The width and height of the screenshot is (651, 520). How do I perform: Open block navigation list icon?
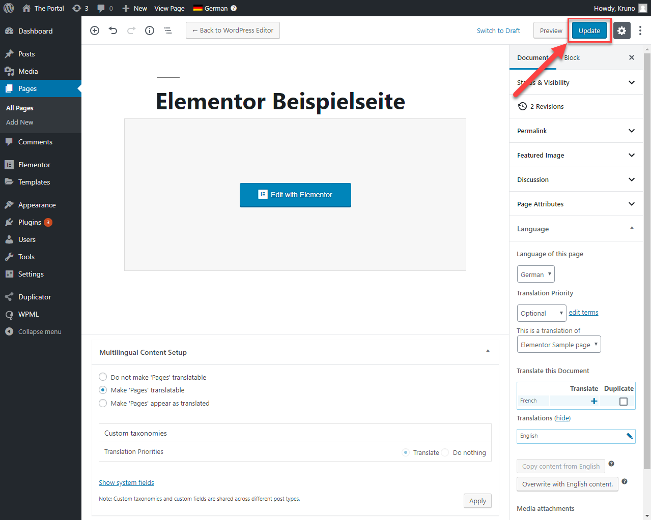[168, 30]
